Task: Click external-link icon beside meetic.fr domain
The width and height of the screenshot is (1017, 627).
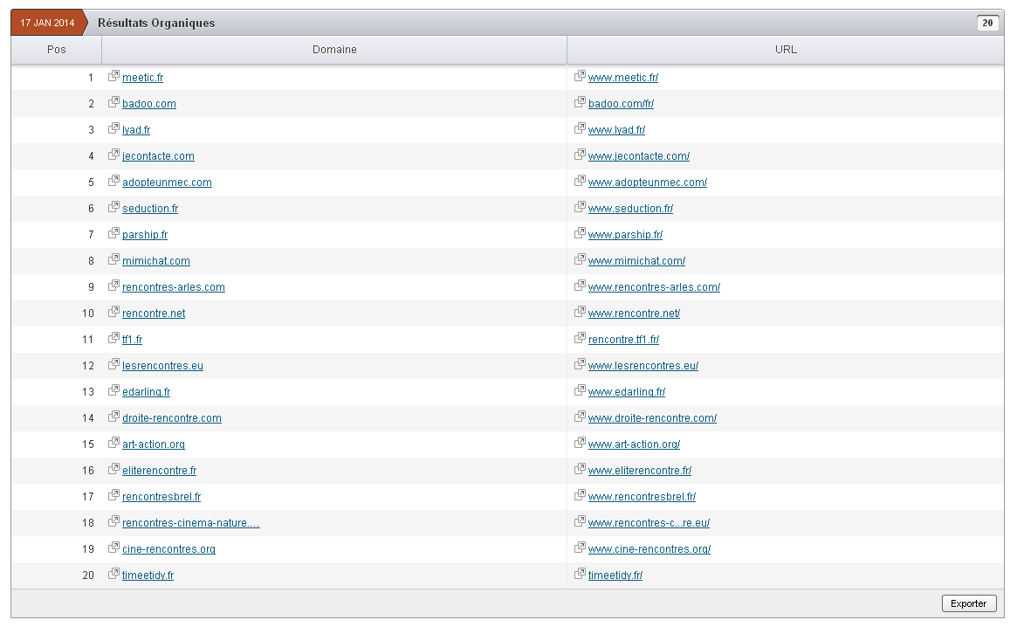Action: [113, 75]
